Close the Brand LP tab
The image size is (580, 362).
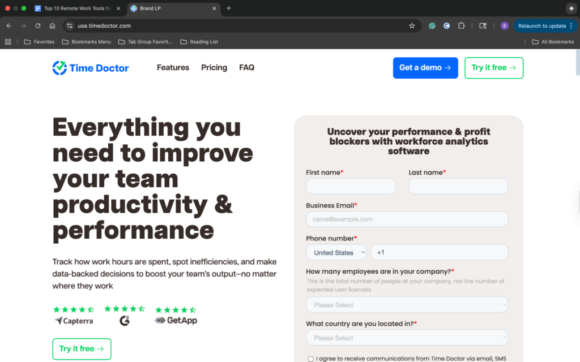pyautogui.click(x=214, y=8)
